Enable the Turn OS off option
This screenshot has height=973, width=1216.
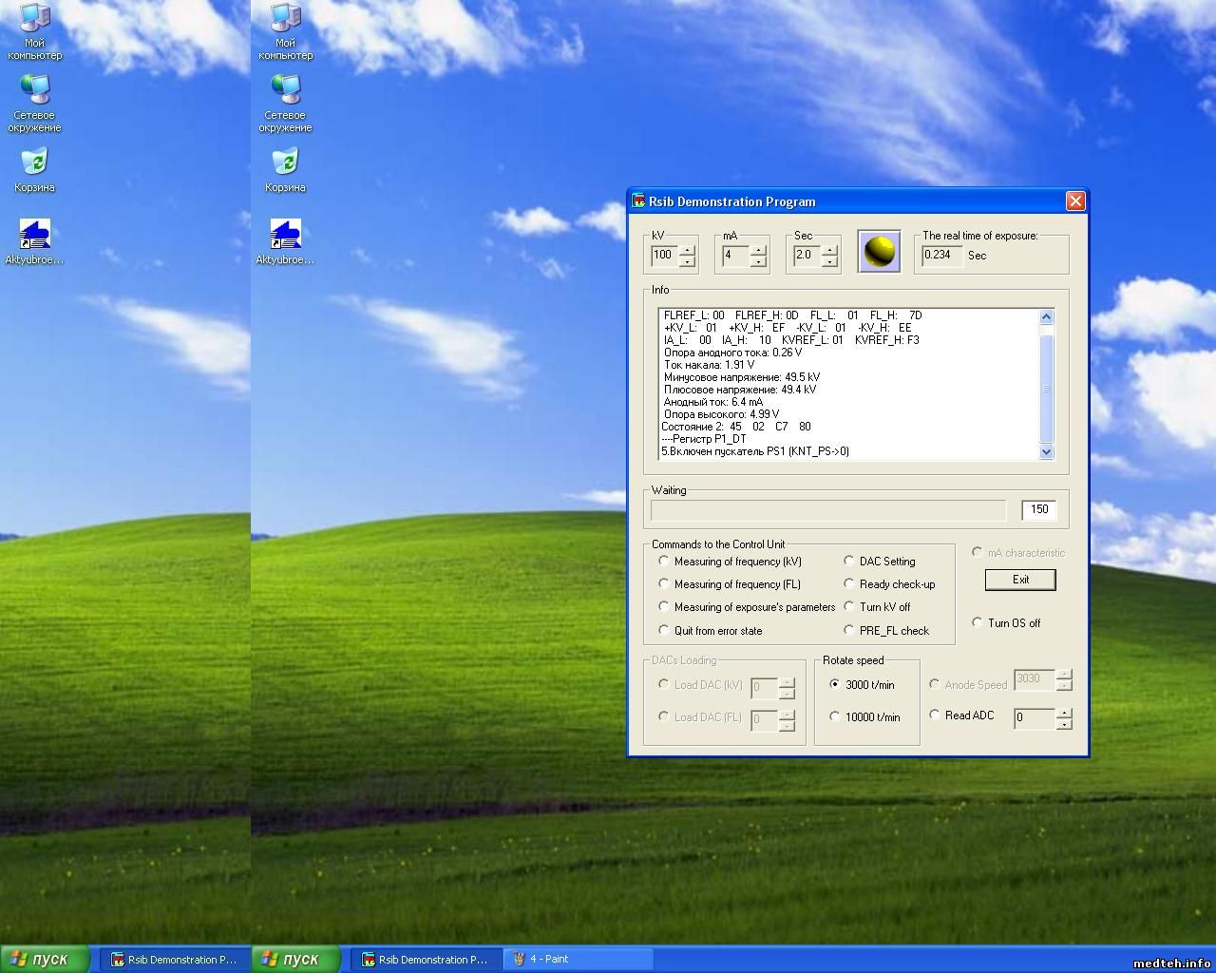tap(978, 622)
